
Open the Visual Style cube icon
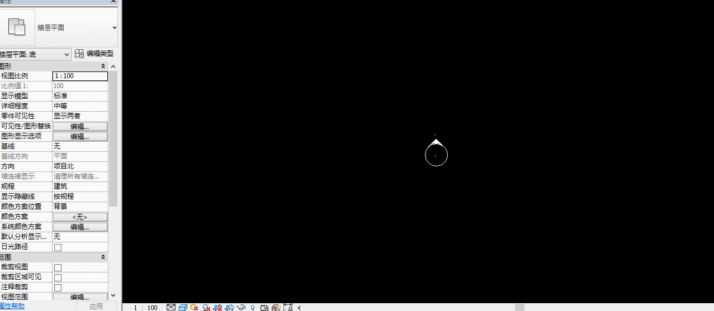[183, 308]
